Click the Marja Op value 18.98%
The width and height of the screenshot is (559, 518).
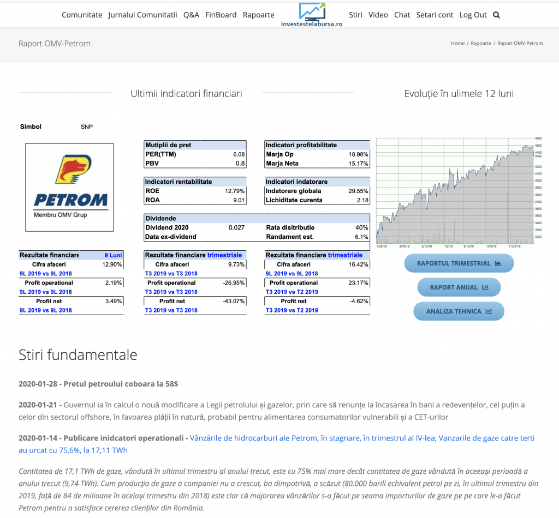358,154
